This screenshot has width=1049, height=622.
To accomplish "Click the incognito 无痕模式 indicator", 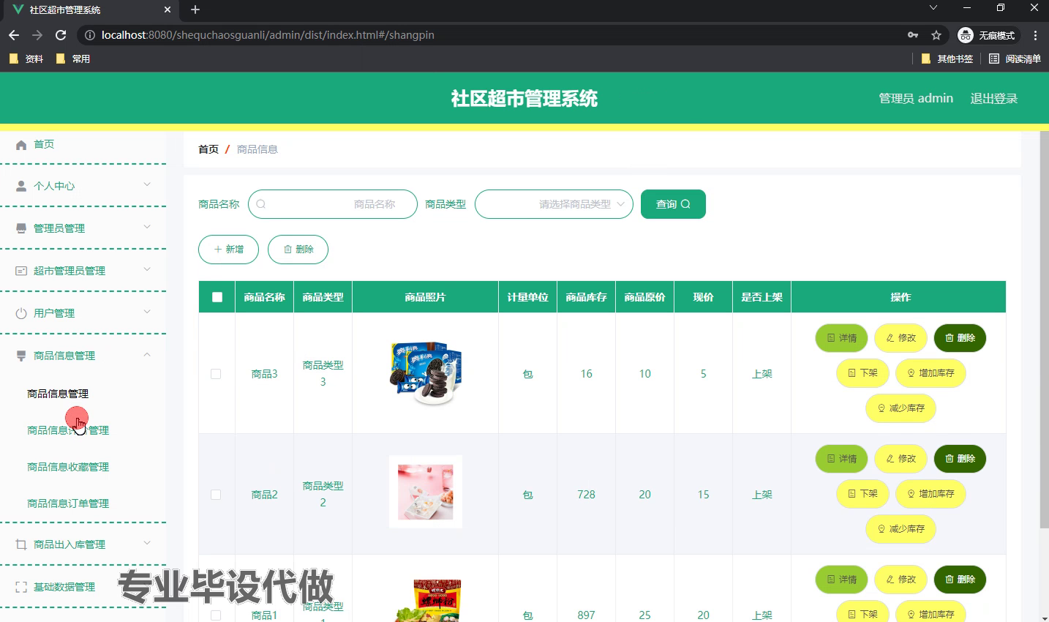I will tap(987, 35).
